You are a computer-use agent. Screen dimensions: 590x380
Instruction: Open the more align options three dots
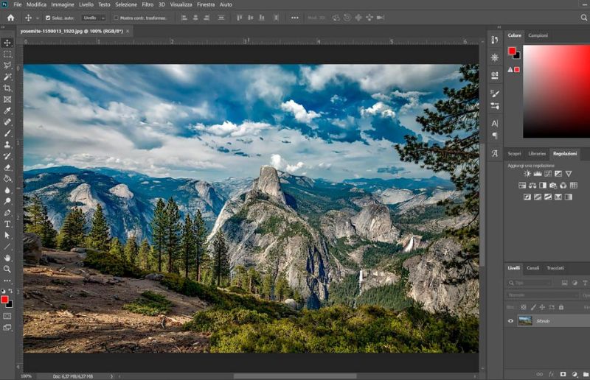(x=294, y=18)
